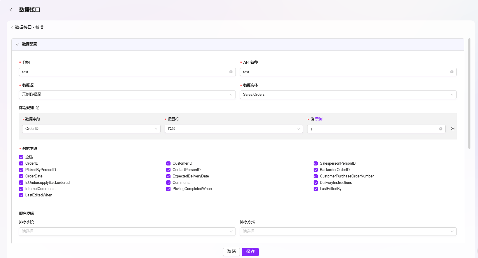Click the back arrow beside 数据接口 title

pyautogui.click(x=11, y=10)
